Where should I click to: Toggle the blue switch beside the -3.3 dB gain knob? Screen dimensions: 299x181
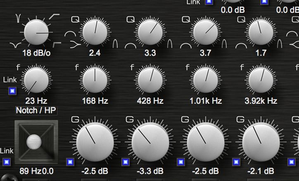[126, 162]
